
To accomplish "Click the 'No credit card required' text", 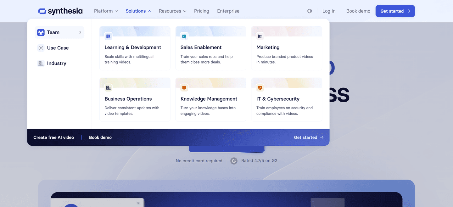I will click(x=199, y=161).
